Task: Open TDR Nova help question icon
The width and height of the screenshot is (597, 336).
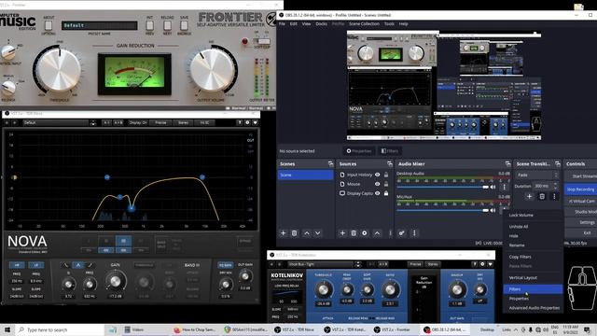Action: pyautogui.click(x=240, y=122)
